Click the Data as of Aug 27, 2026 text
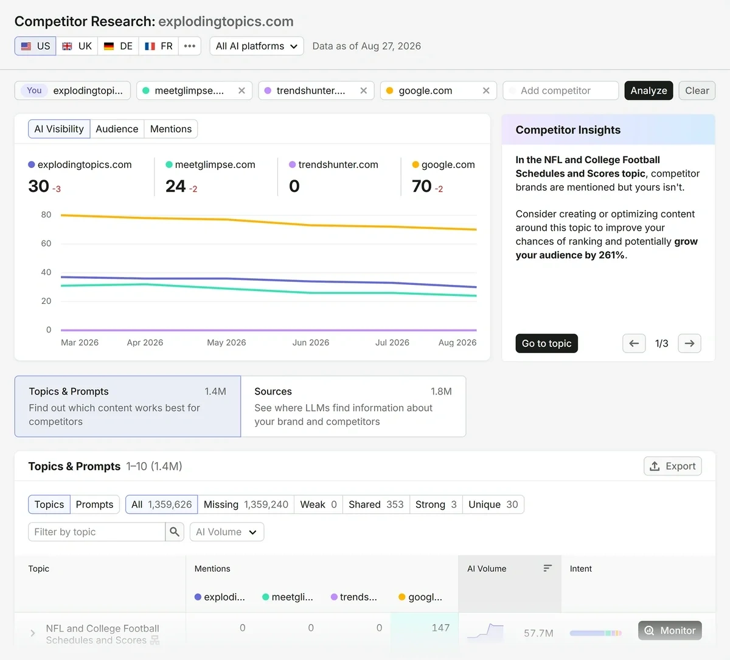Image resolution: width=730 pixels, height=660 pixels. click(367, 46)
